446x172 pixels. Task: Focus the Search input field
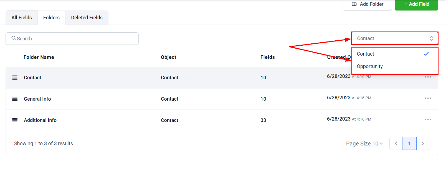pyautogui.click(x=75, y=39)
